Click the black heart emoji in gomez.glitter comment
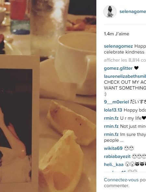This screenshot has height=192, width=146. (x=136, y=68)
